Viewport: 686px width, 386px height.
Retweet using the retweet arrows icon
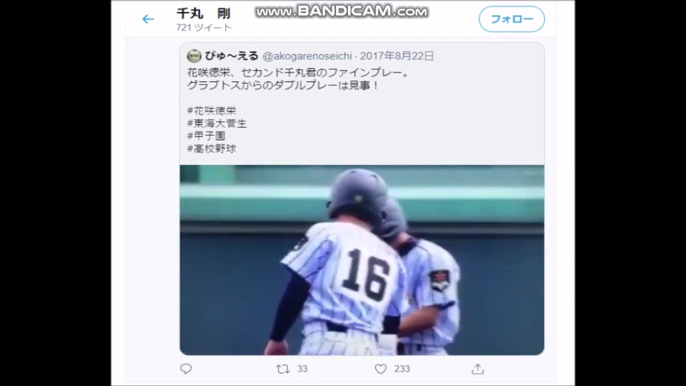coord(283,370)
